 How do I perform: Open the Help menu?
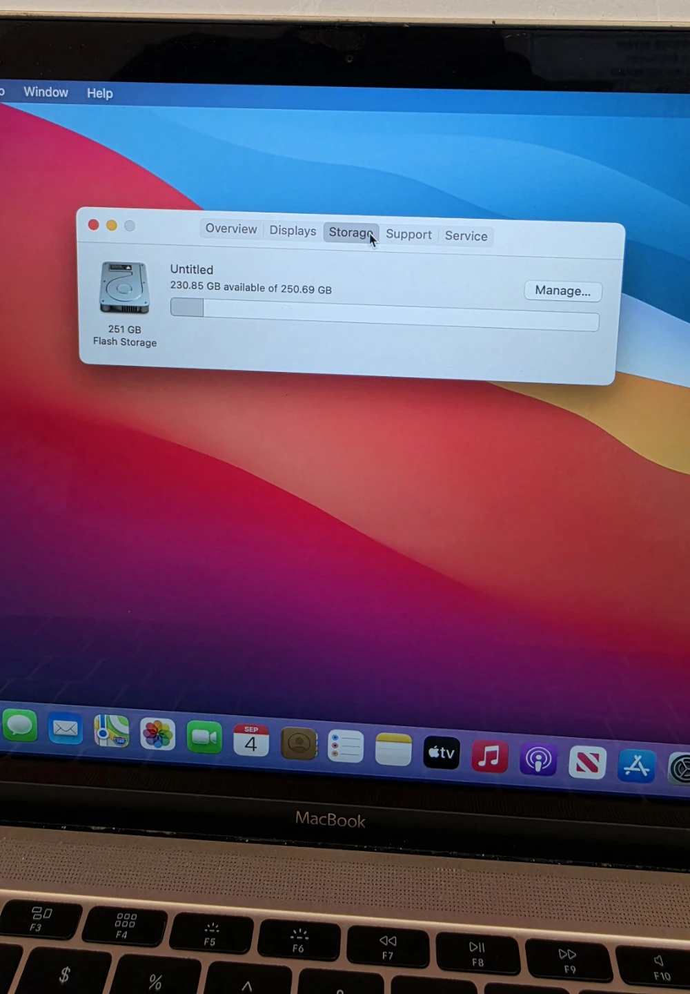click(99, 93)
